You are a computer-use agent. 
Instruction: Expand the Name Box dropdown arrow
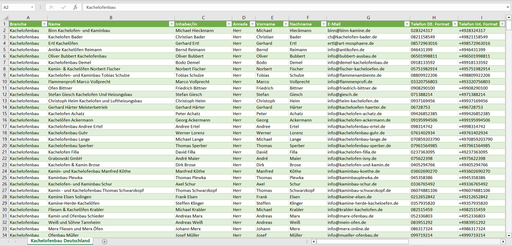point(32,7)
